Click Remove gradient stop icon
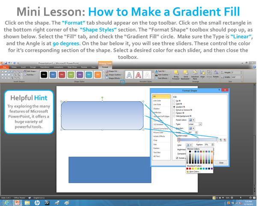The width and height of the screenshot is (258, 206). (x=225, y=140)
